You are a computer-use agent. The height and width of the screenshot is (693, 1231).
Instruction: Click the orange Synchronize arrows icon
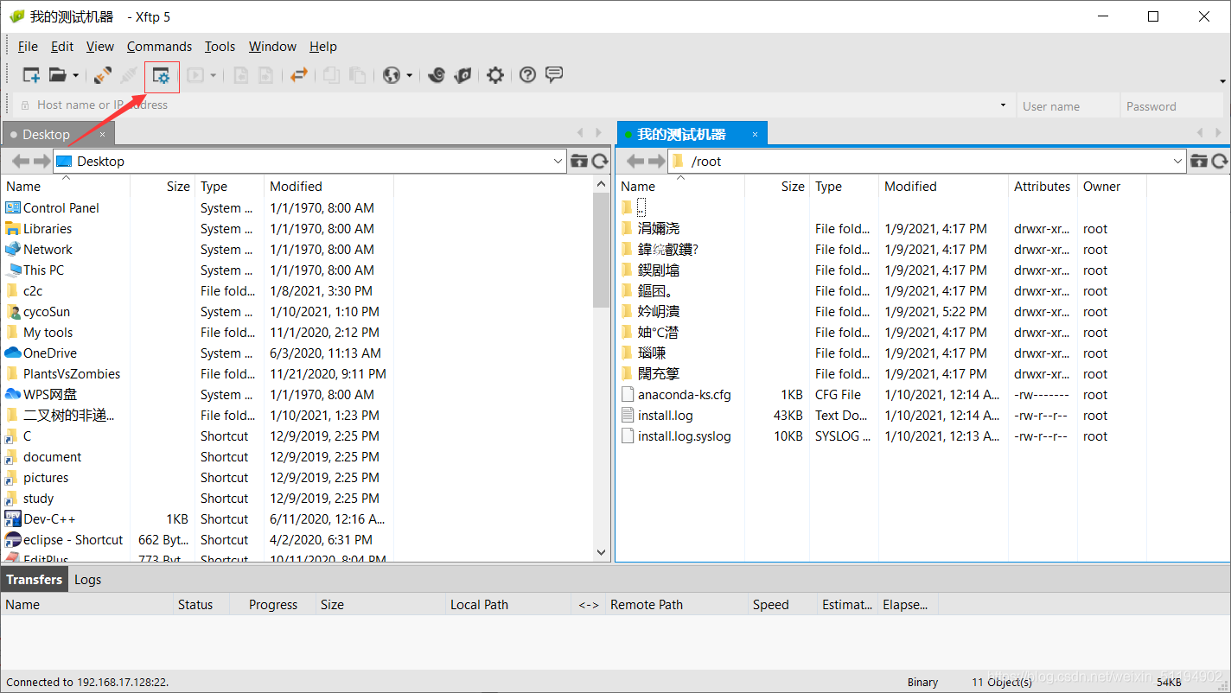coord(299,75)
